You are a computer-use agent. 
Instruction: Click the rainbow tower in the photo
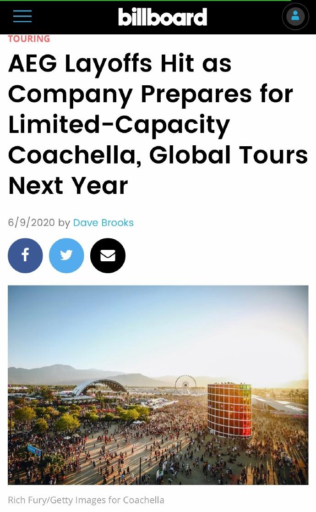[x=229, y=409]
